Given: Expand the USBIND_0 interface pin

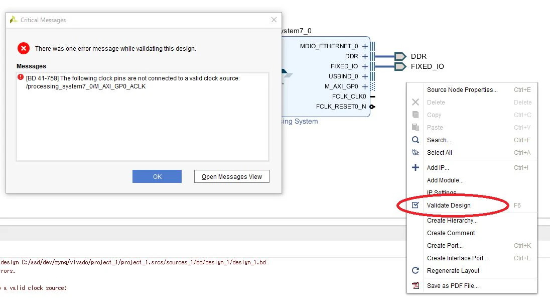Looking at the screenshot, I should 365,76.
